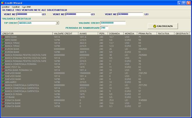Click the dobanda value 25,8
This screenshot has height=118, width=192.
(x=111, y=100)
